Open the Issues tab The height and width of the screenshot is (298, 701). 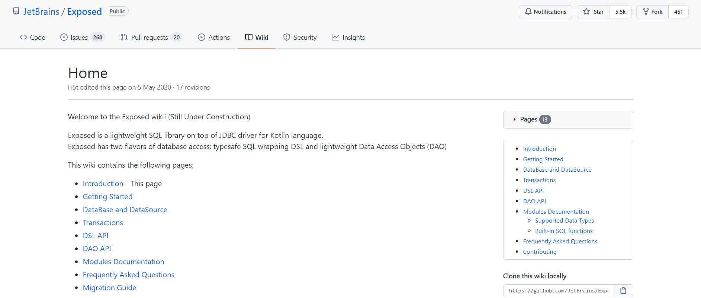[83, 37]
